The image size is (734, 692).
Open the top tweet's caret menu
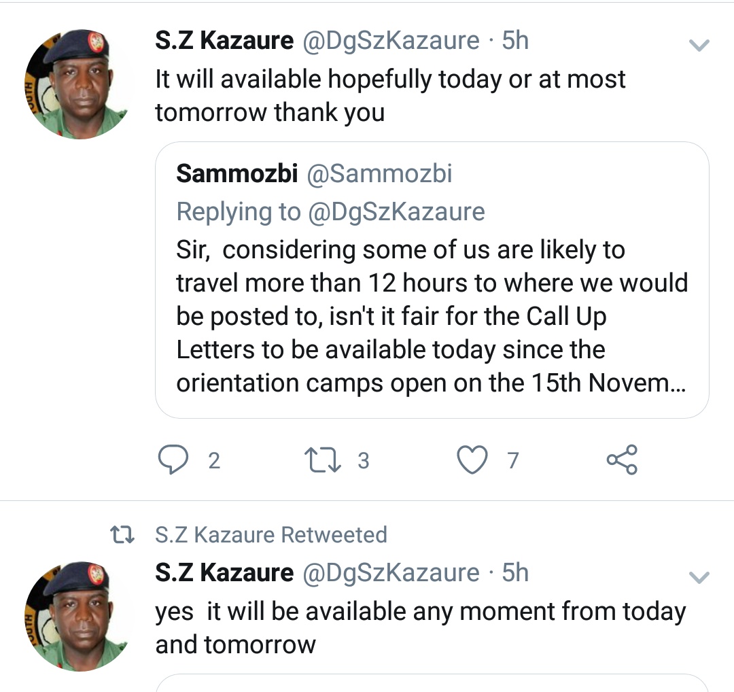(699, 46)
